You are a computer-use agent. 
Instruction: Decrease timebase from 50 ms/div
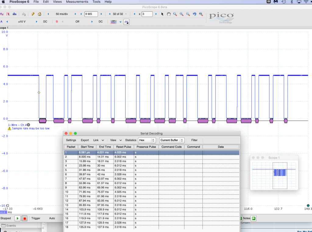pos(48,14)
